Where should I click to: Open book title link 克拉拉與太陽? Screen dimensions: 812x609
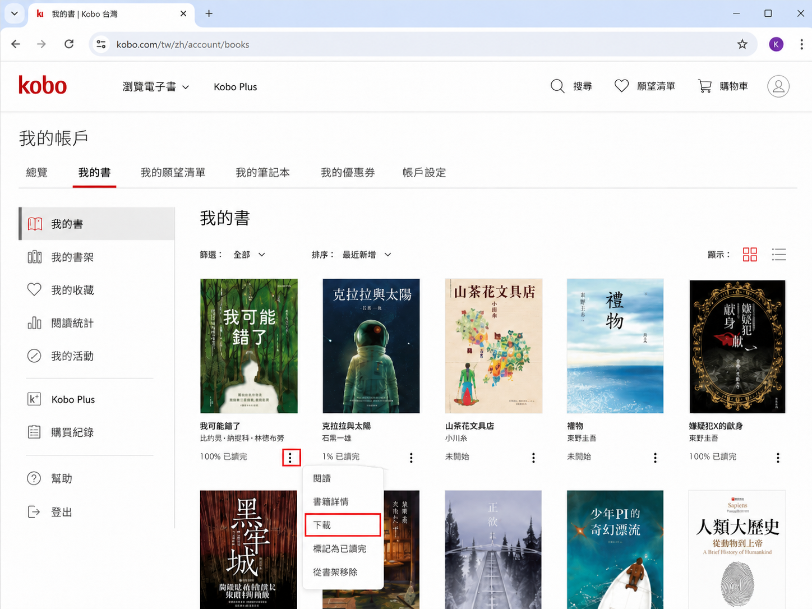click(x=347, y=426)
